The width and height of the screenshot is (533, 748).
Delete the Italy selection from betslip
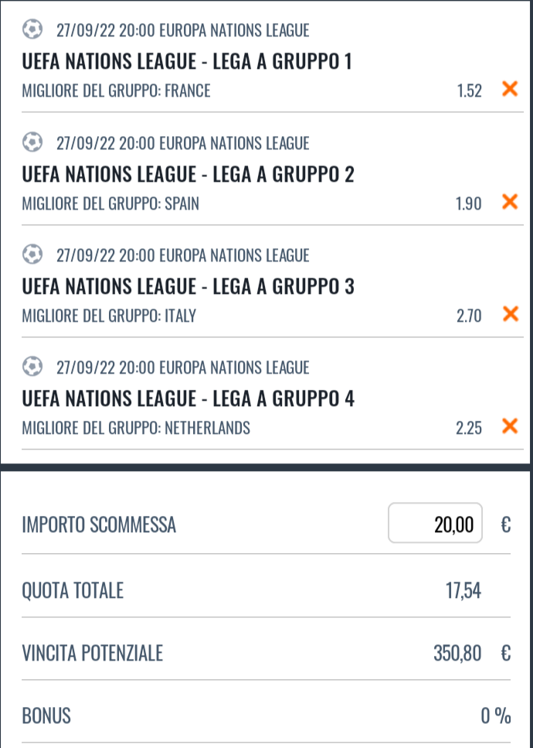(509, 314)
